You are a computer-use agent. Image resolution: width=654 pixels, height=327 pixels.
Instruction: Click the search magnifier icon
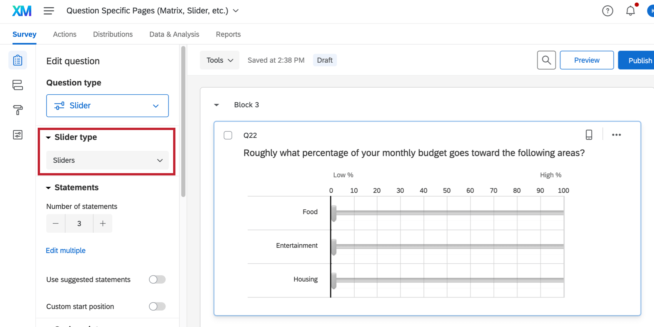click(x=546, y=60)
